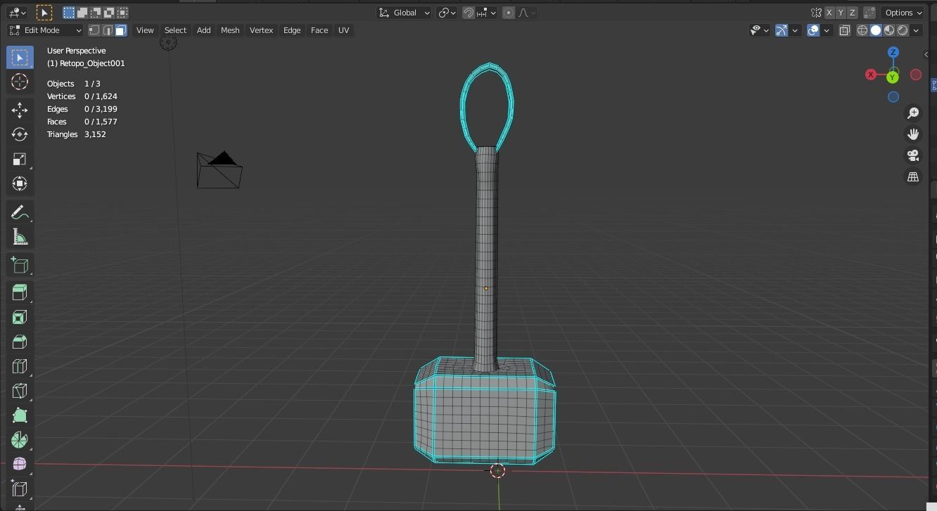Open the Select menu
The width and height of the screenshot is (937, 511).
coord(175,30)
